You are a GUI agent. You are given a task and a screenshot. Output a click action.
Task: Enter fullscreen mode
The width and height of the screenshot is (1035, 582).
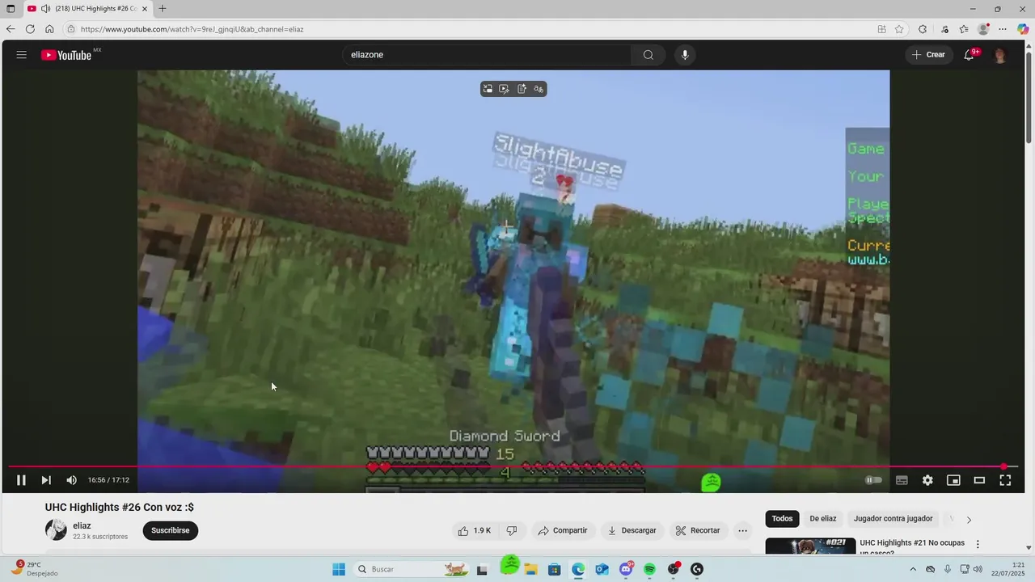(x=1005, y=480)
